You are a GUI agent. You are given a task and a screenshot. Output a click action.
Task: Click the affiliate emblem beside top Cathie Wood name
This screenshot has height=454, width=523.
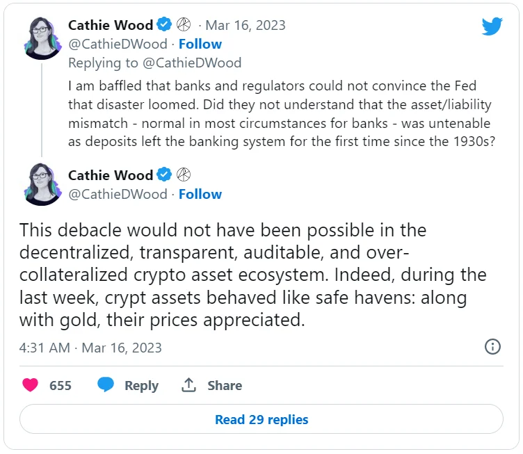[184, 25]
